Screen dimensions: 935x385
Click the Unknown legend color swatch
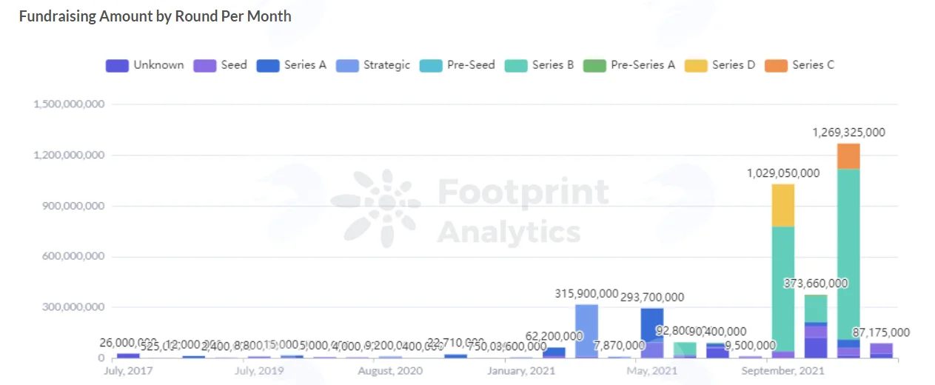click(x=117, y=65)
